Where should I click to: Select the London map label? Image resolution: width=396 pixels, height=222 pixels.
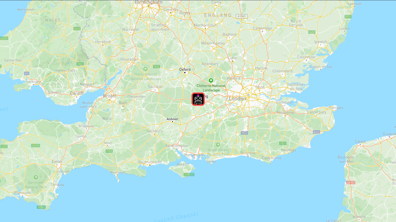[x=238, y=99]
